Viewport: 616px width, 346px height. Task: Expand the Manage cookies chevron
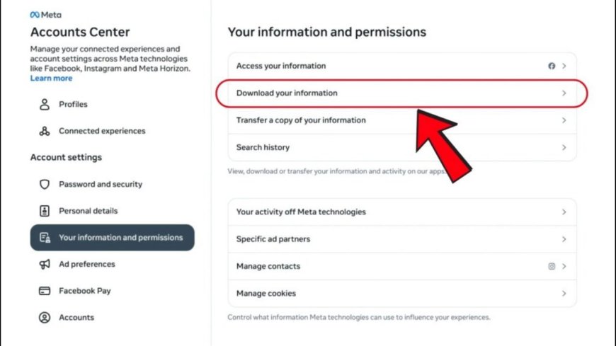(x=564, y=294)
